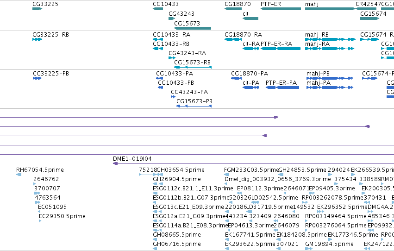Select EST Dmel_dig_003932_0656_3769.3prime
The width and height of the screenshot is (394, 251).
(278, 179)
